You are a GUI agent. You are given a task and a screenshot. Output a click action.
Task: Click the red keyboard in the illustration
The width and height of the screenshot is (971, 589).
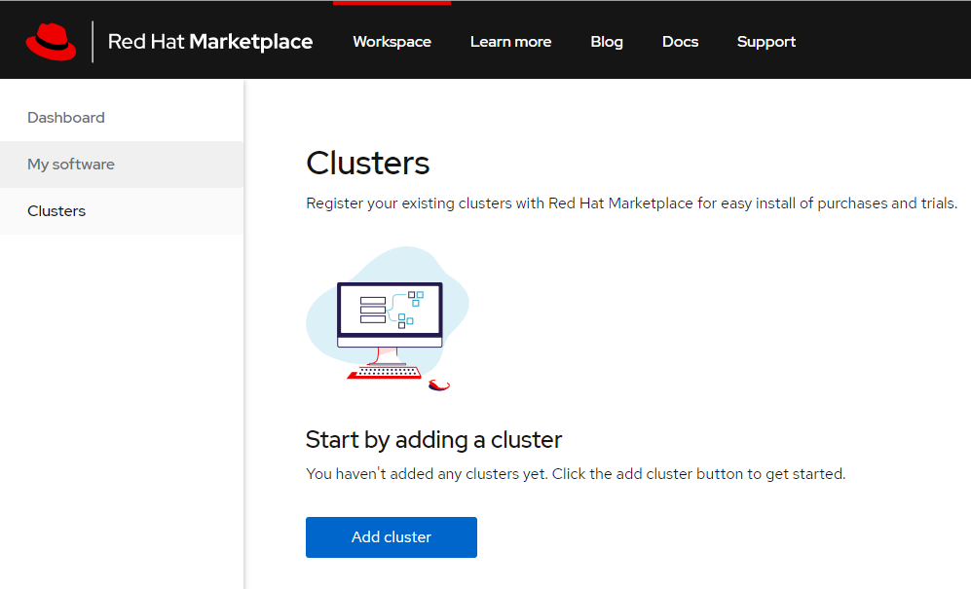point(384,372)
